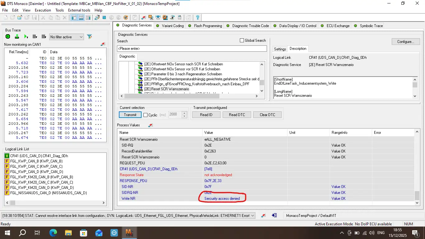The width and height of the screenshot is (425, 239).
Task: Click the Search input field
Action: tap(192, 49)
